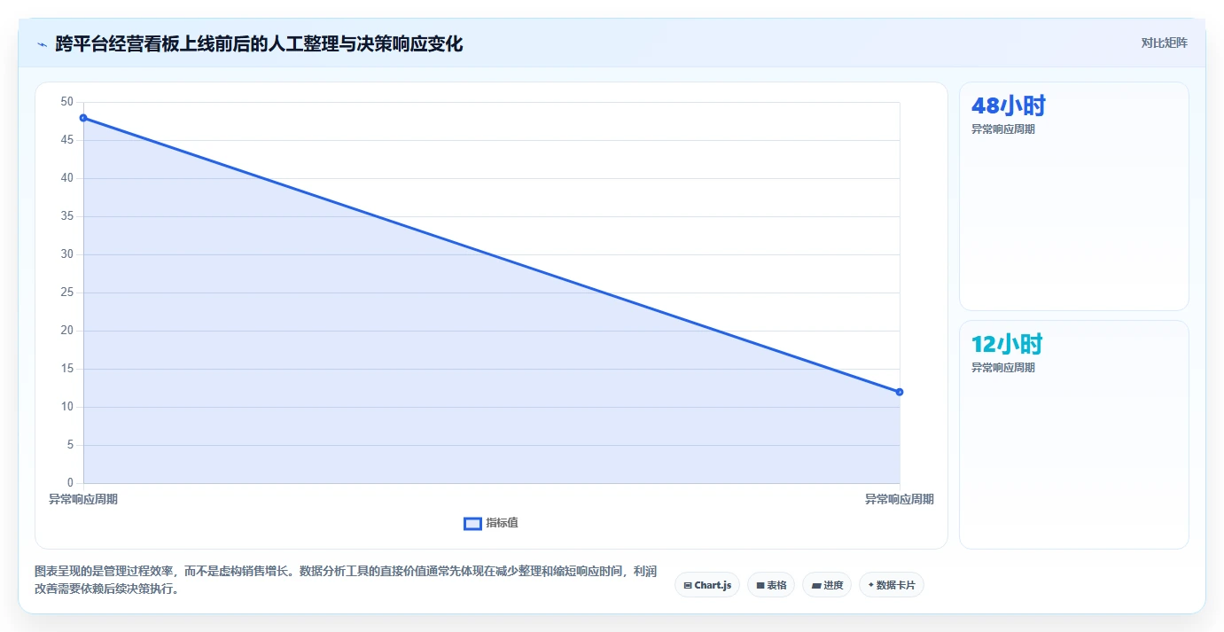This screenshot has height=632, width=1224.
Task: Click x-axis label below the 12 data point
Action: click(900, 500)
